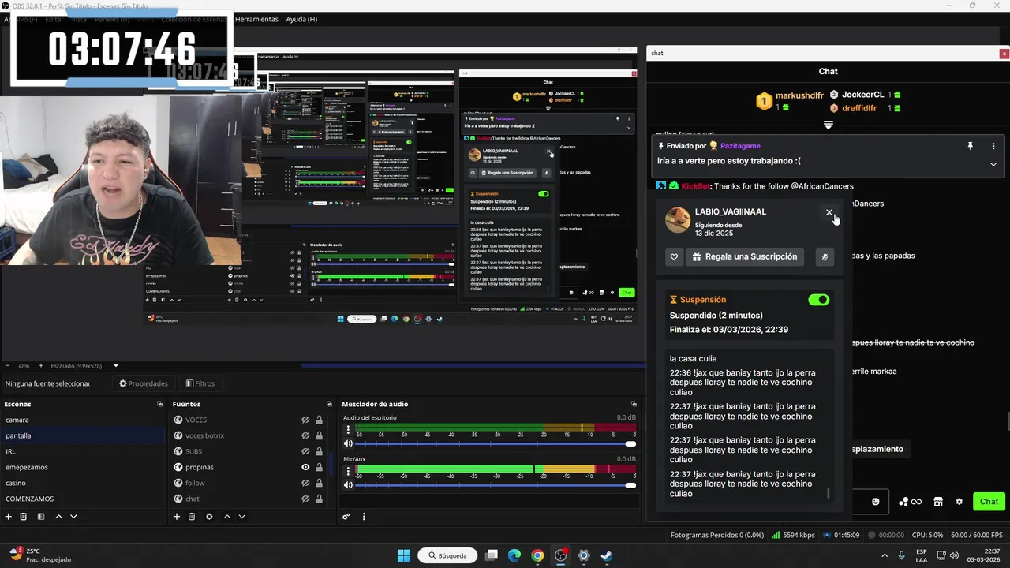Mute Audio del escritorio speaker icon
This screenshot has height=568, width=1010.
(x=348, y=443)
